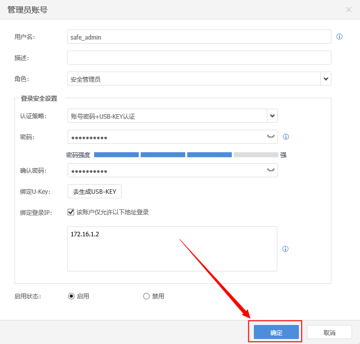
Task: Select the 禁用 radio button
Action: click(146, 296)
